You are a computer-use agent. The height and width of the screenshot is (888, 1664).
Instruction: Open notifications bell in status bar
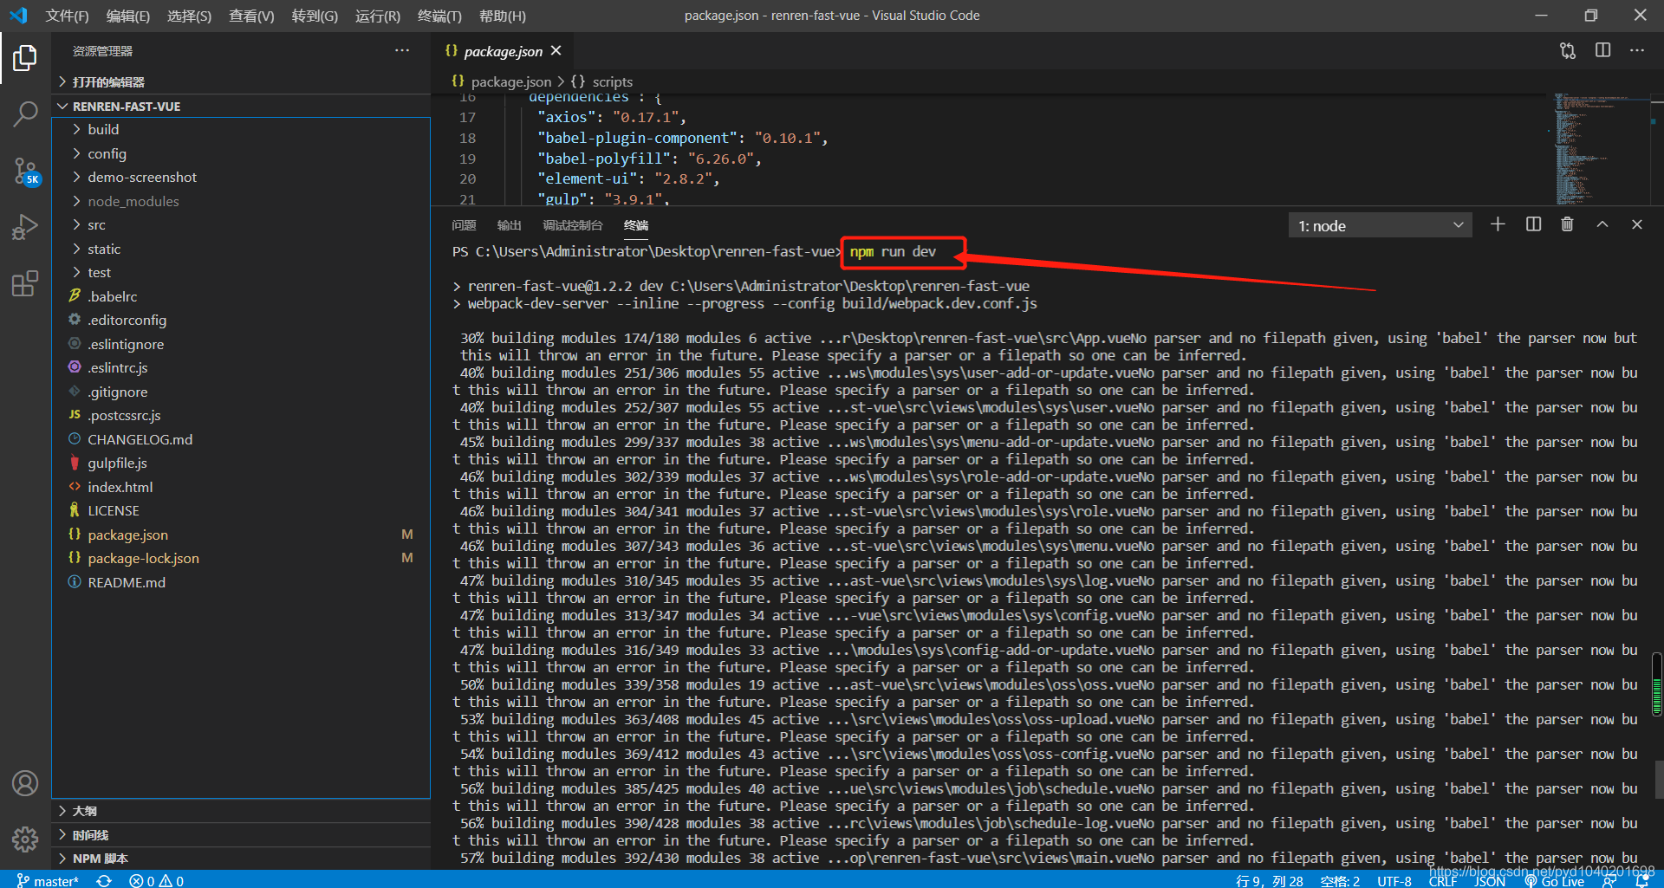1641,881
